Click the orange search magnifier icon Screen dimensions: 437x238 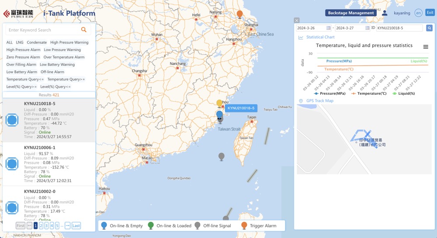coord(83,30)
